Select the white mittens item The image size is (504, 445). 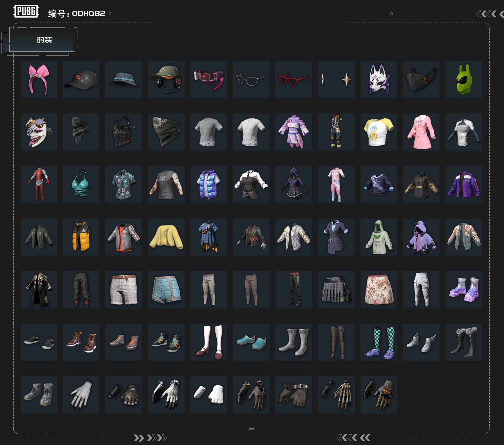[209, 395]
